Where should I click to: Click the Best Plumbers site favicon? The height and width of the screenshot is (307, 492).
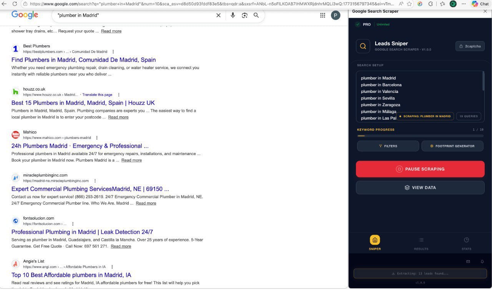coord(15,49)
